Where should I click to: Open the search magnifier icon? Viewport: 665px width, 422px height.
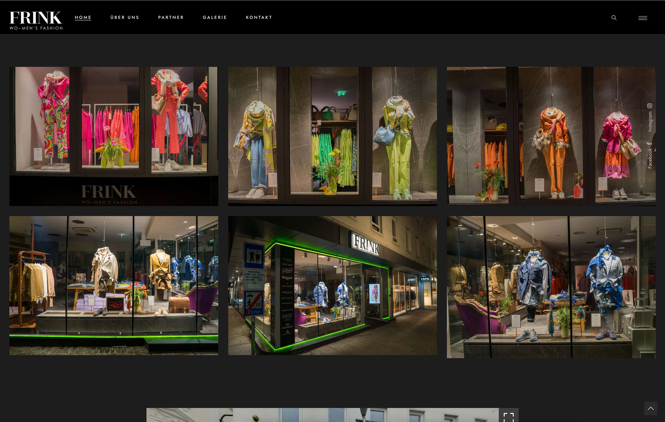(614, 18)
